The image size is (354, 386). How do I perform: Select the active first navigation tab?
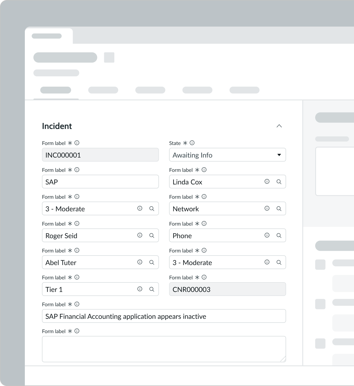[x=55, y=90]
